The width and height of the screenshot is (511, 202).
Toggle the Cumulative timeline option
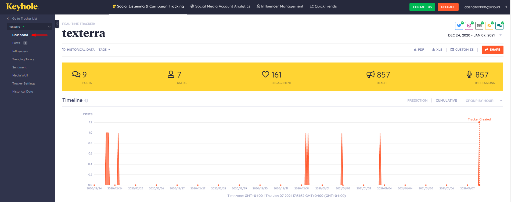pos(446,101)
